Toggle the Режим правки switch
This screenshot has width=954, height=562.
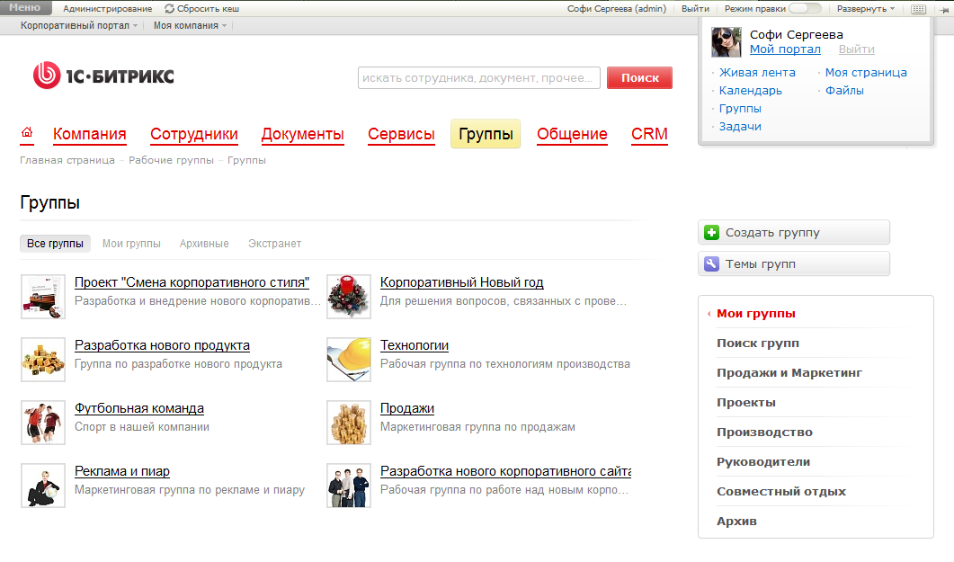coord(805,9)
